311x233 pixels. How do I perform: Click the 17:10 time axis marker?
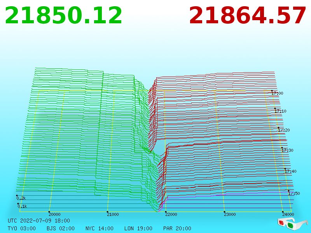click(280, 111)
